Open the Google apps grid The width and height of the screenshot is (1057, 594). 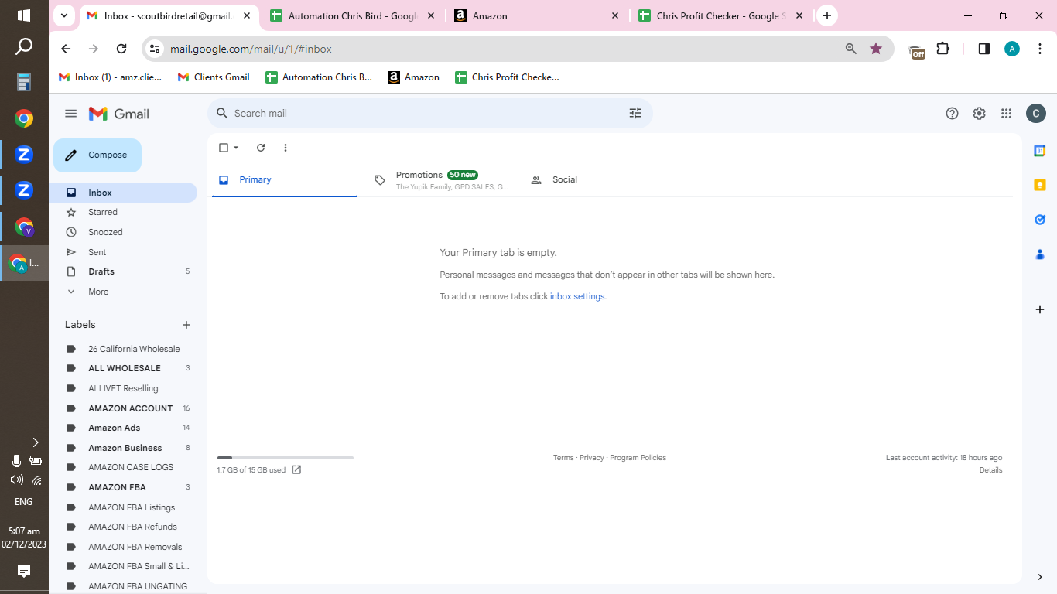1006,114
